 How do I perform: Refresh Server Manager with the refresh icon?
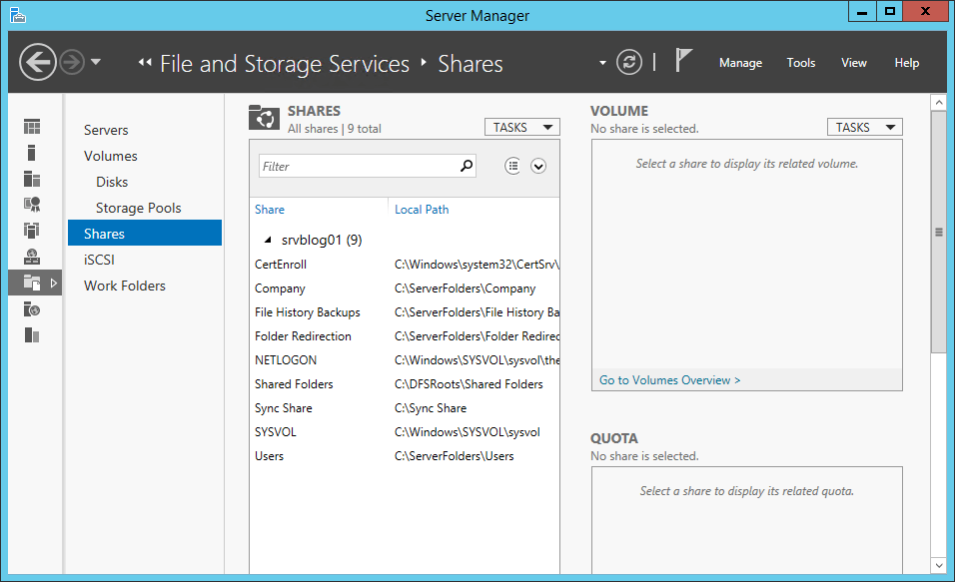tap(629, 62)
